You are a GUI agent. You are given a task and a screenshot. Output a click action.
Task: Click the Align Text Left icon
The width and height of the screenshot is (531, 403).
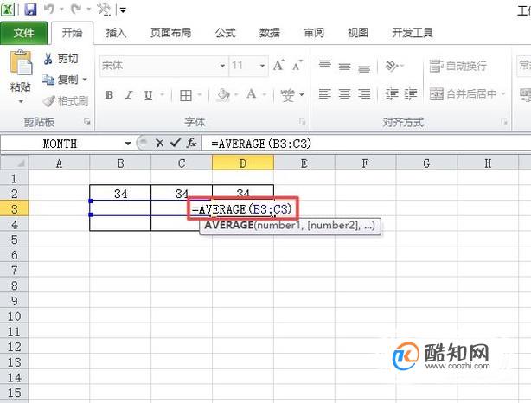click(x=325, y=93)
